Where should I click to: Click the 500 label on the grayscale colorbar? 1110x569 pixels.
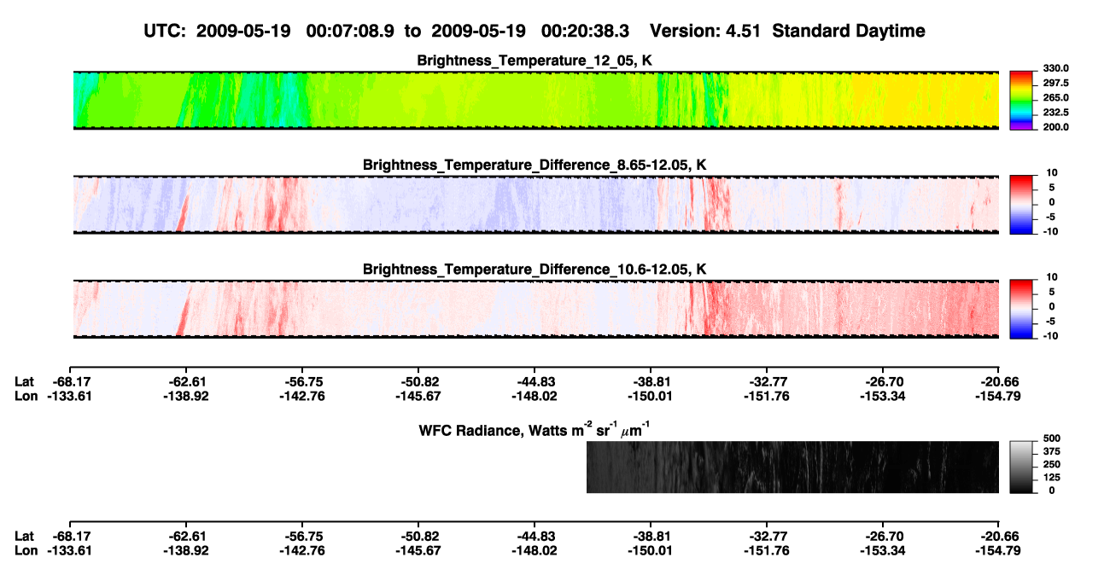pyautogui.click(x=1049, y=438)
